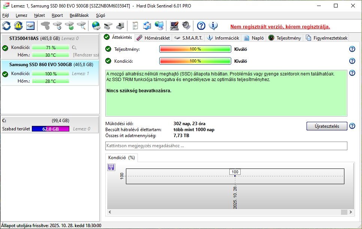Click the blue refresh arrows toolbar icon
362x229 pixels.
tap(6, 26)
